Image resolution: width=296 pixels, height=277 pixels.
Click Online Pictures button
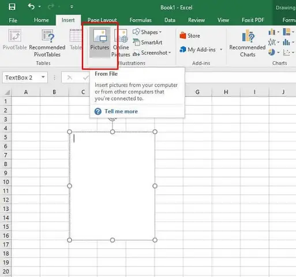(121, 43)
